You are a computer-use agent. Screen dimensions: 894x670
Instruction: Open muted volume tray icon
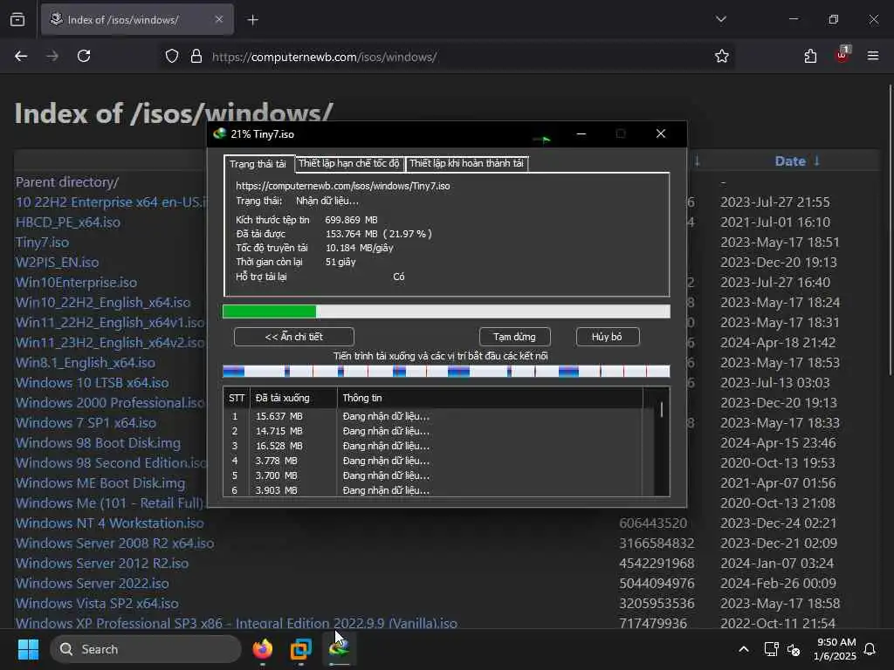(794, 649)
